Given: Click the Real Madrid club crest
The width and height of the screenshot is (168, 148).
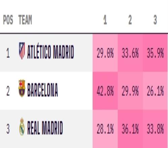Looking at the screenshot, I should pyautogui.click(x=22, y=126).
